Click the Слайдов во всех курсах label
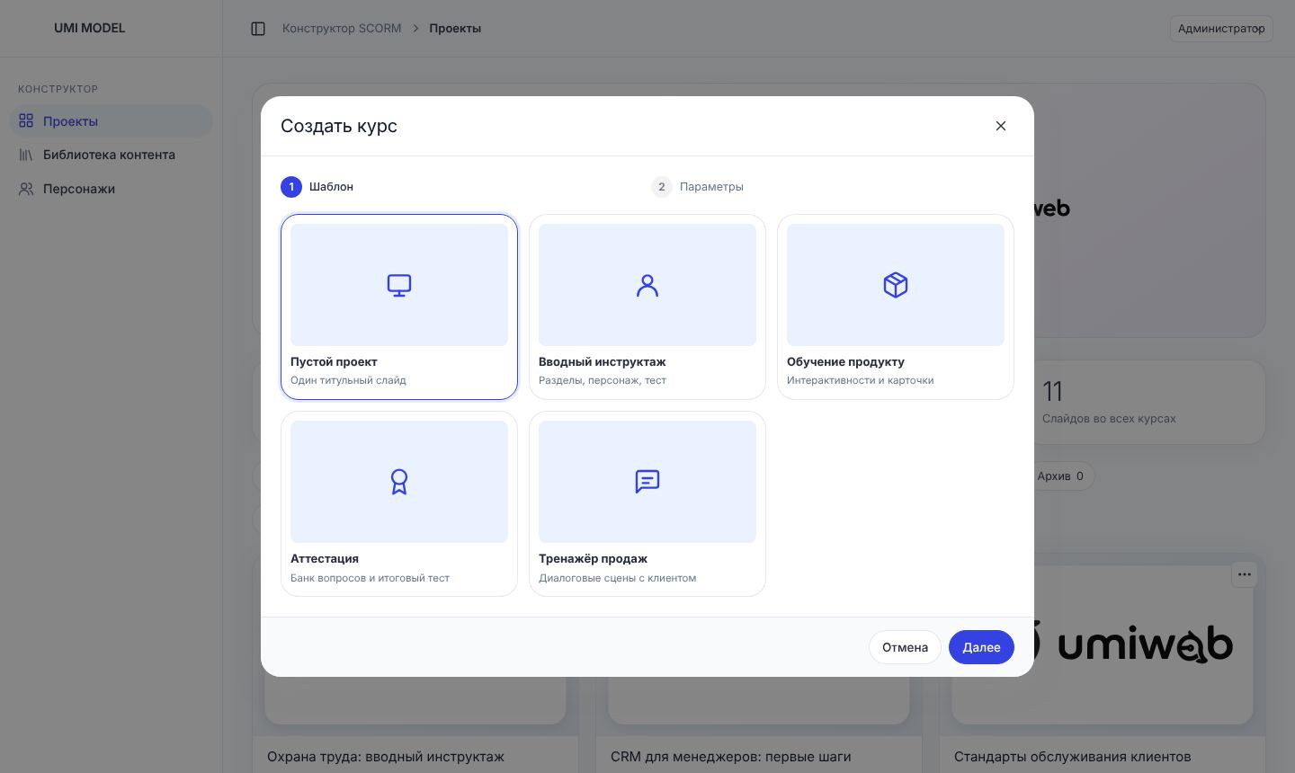 point(1109,418)
